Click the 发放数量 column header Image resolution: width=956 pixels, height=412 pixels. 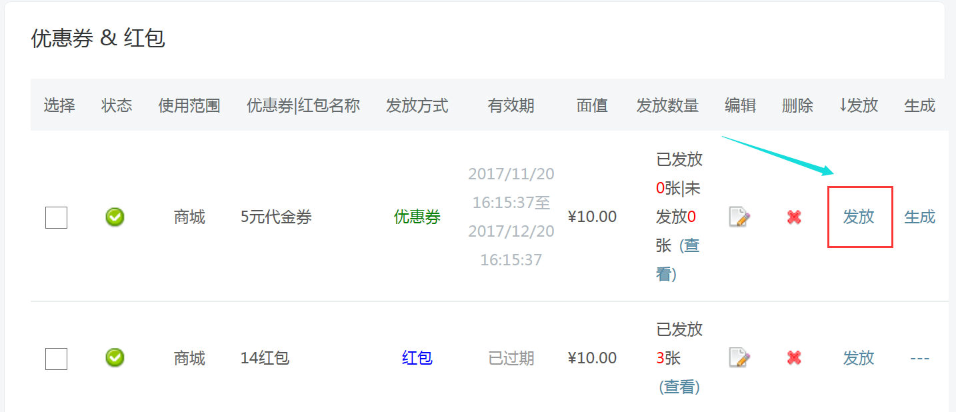667,105
